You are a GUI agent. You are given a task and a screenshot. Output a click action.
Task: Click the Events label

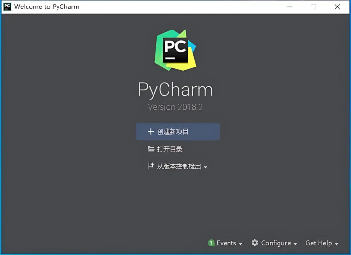click(226, 243)
